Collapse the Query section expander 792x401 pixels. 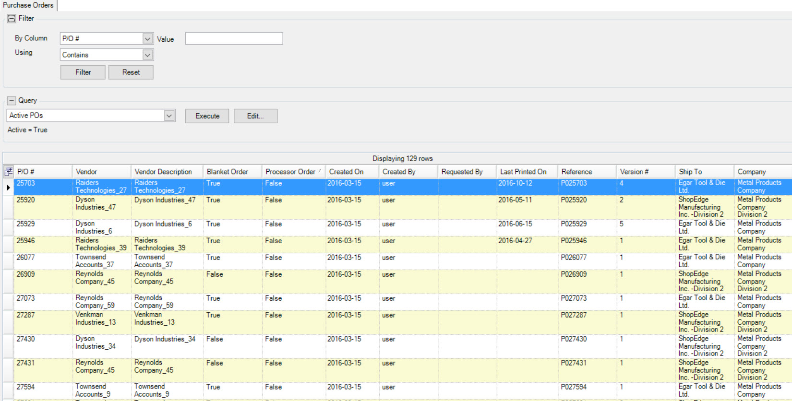(x=12, y=101)
